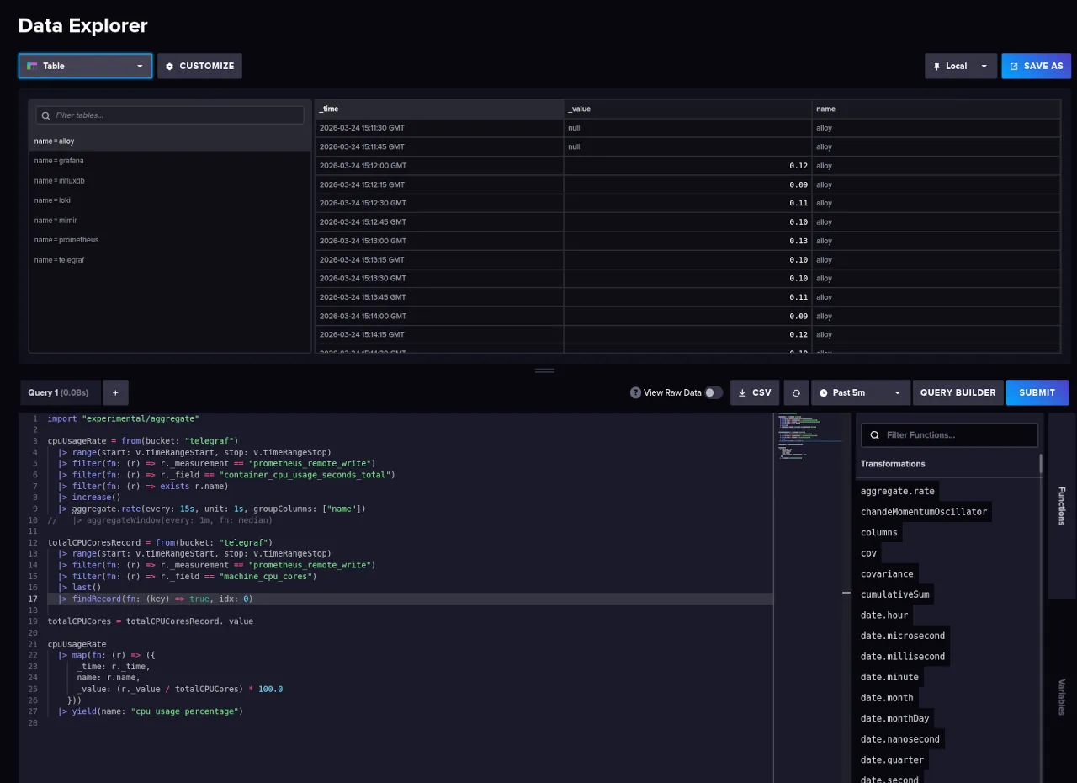Open the Table visualization type dropdown

(x=85, y=66)
